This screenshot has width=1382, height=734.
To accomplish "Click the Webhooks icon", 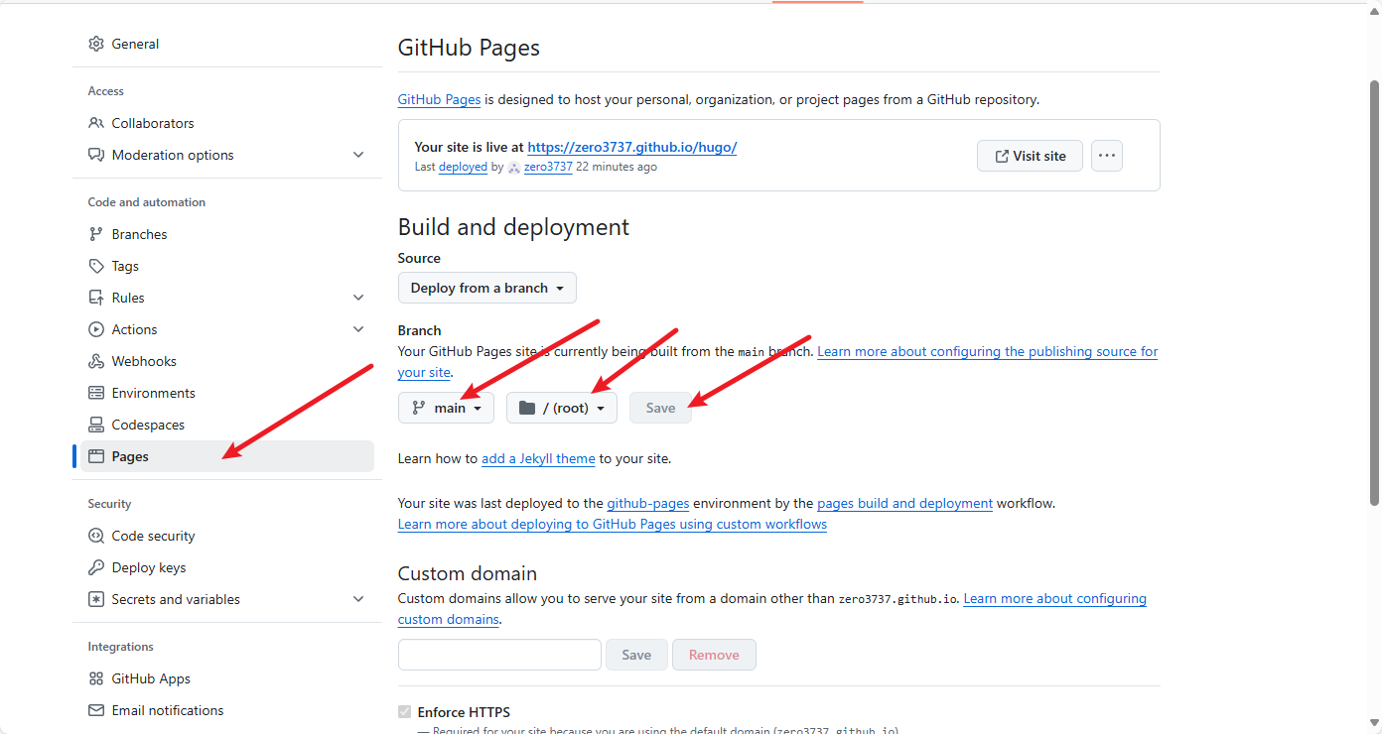I will [96, 361].
